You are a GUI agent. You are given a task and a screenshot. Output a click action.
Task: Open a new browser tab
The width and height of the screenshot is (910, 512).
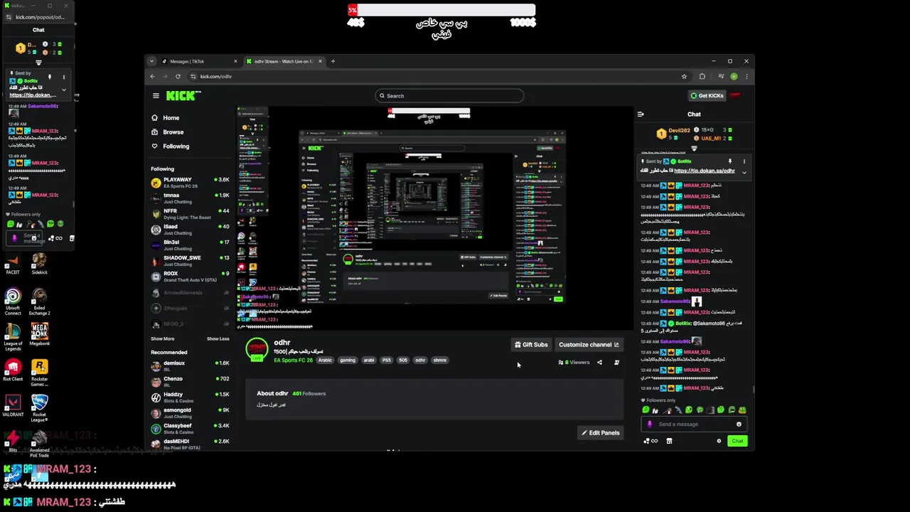[x=333, y=61]
